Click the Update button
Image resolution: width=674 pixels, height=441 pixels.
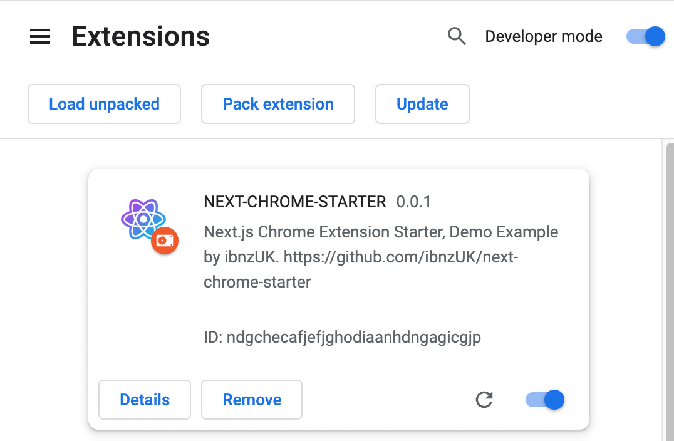[x=422, y=104]
